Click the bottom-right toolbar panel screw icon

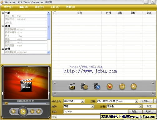(153, 93)
